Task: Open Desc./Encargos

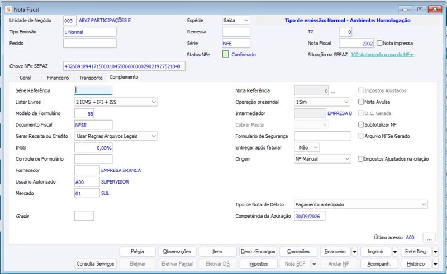Action: (258, 252)
